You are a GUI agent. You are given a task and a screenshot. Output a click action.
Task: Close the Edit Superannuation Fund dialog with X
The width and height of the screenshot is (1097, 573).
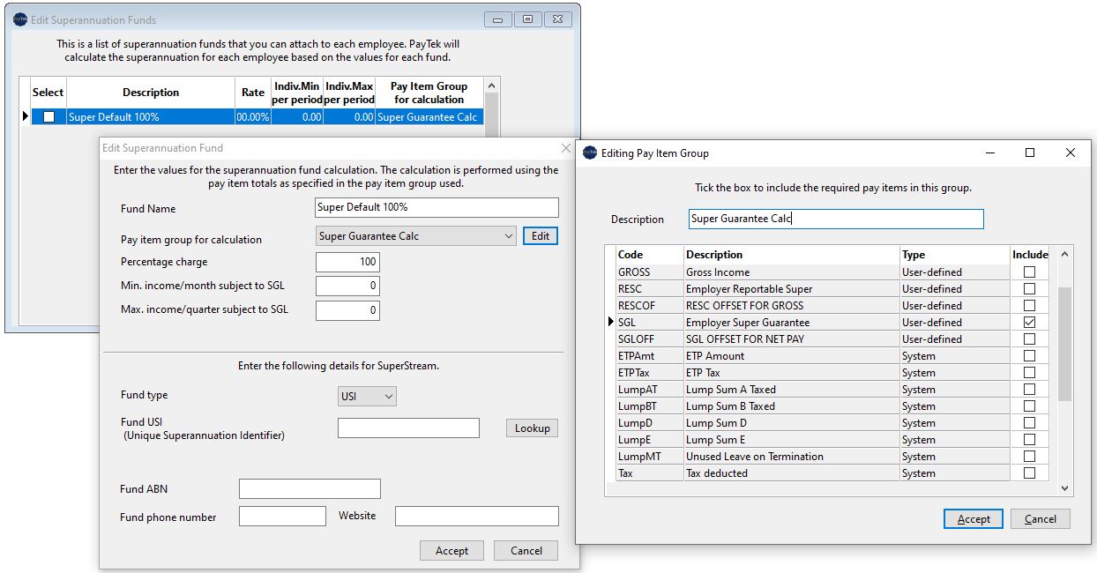[x=566, y=148]
